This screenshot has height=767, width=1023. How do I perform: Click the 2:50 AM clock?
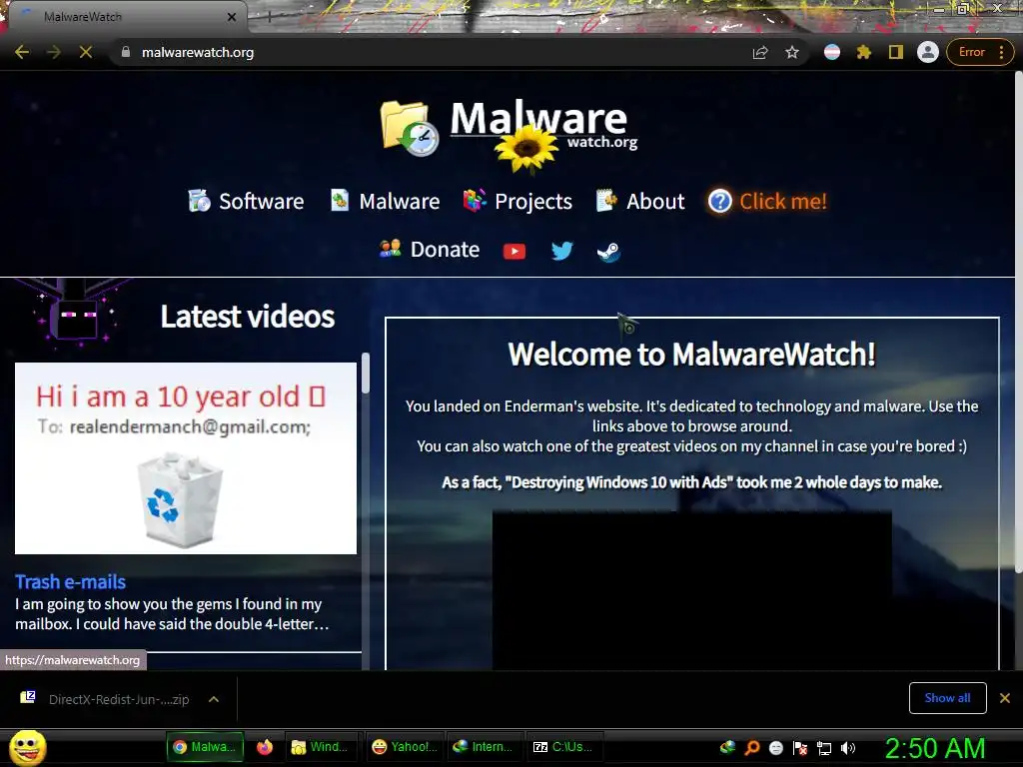pos(935,748)
